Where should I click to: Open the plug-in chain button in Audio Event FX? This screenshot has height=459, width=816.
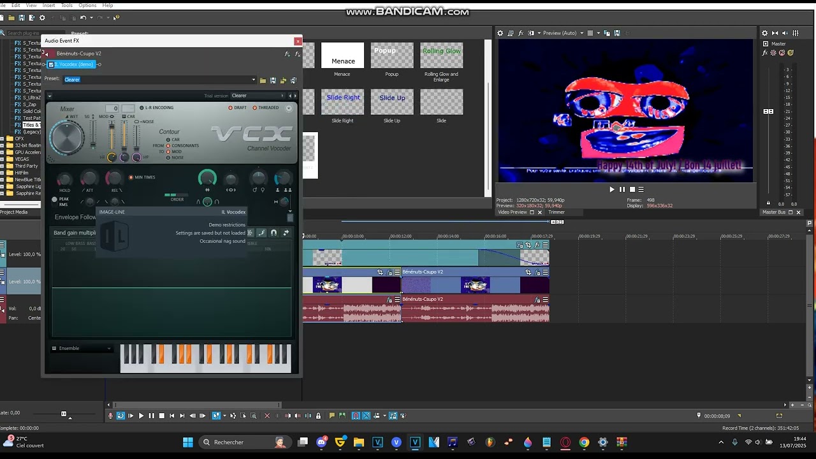point(288,54)
